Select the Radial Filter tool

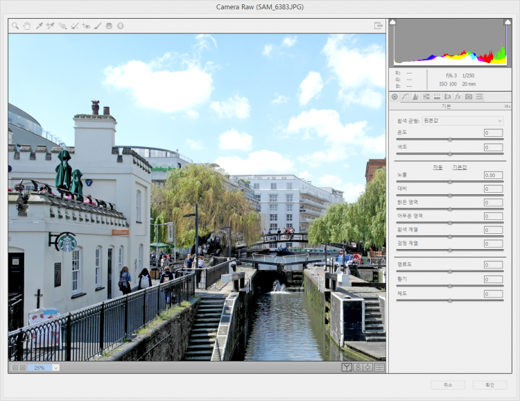(x=120, y=26)
